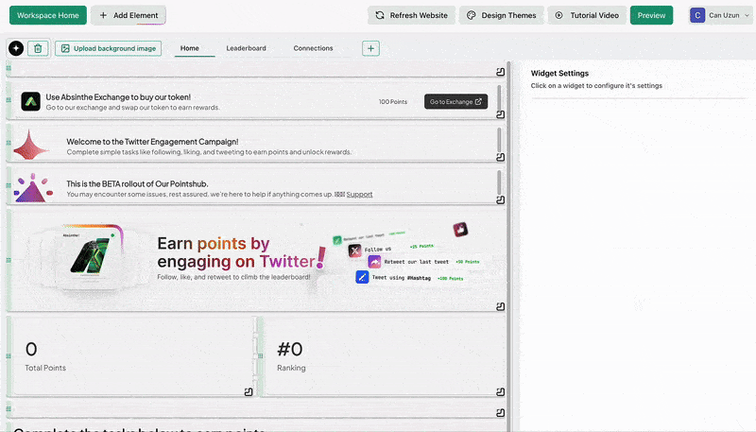This screenshot has width=756, height=432.
Task: Click the external link icon in Go to Exchange
Action: click(x=478, y=102)
